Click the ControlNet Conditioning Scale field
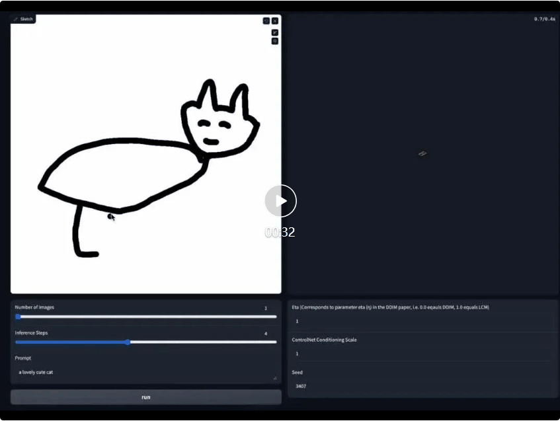Viewport: 560px width, 421px height. click(x=422, y=354)
